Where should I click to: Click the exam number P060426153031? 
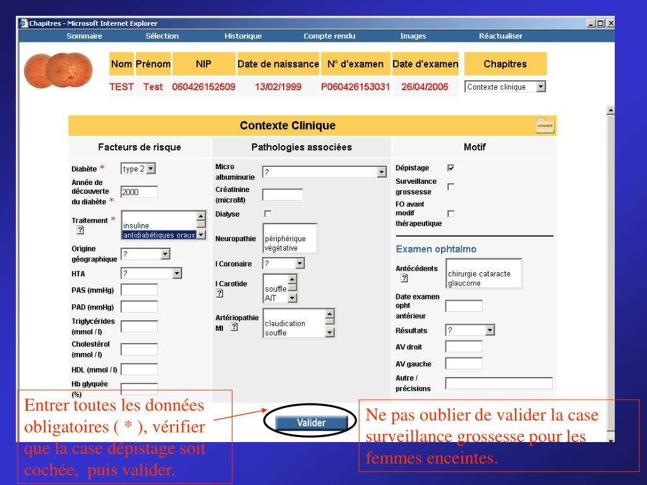[356, 87]
